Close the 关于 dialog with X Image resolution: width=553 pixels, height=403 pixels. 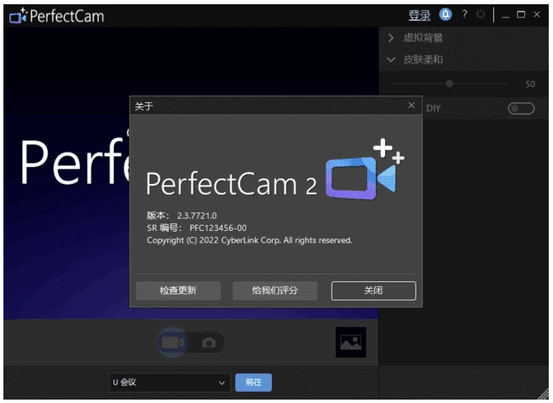coord(412,106)
